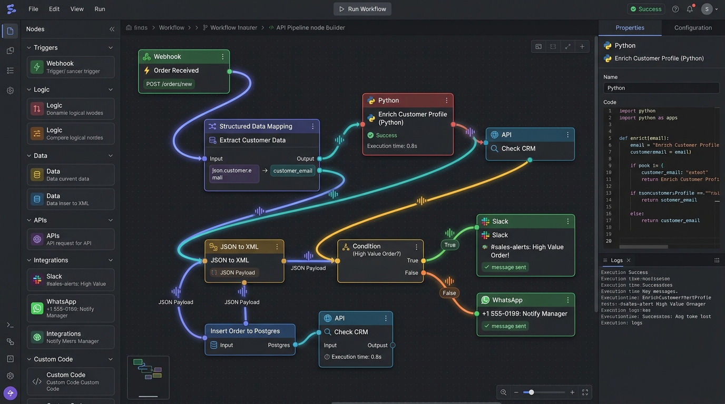725x404 pixels.
Task: Open the help question mark icon
Action: tap(675, 9)
